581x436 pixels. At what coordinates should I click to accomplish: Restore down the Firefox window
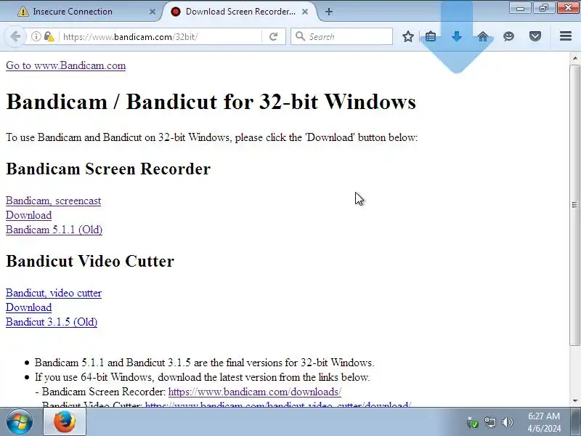pyautogui.click(x=543, y=8)
